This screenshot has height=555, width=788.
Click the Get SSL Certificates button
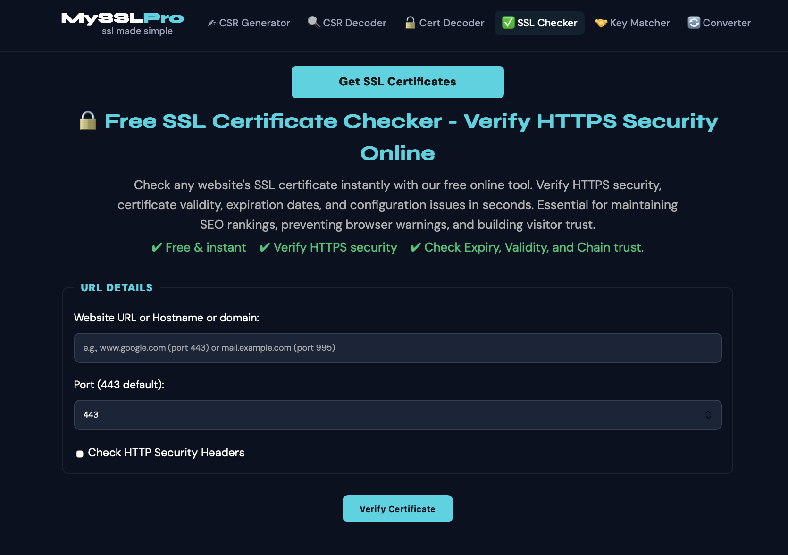point(398,82)
